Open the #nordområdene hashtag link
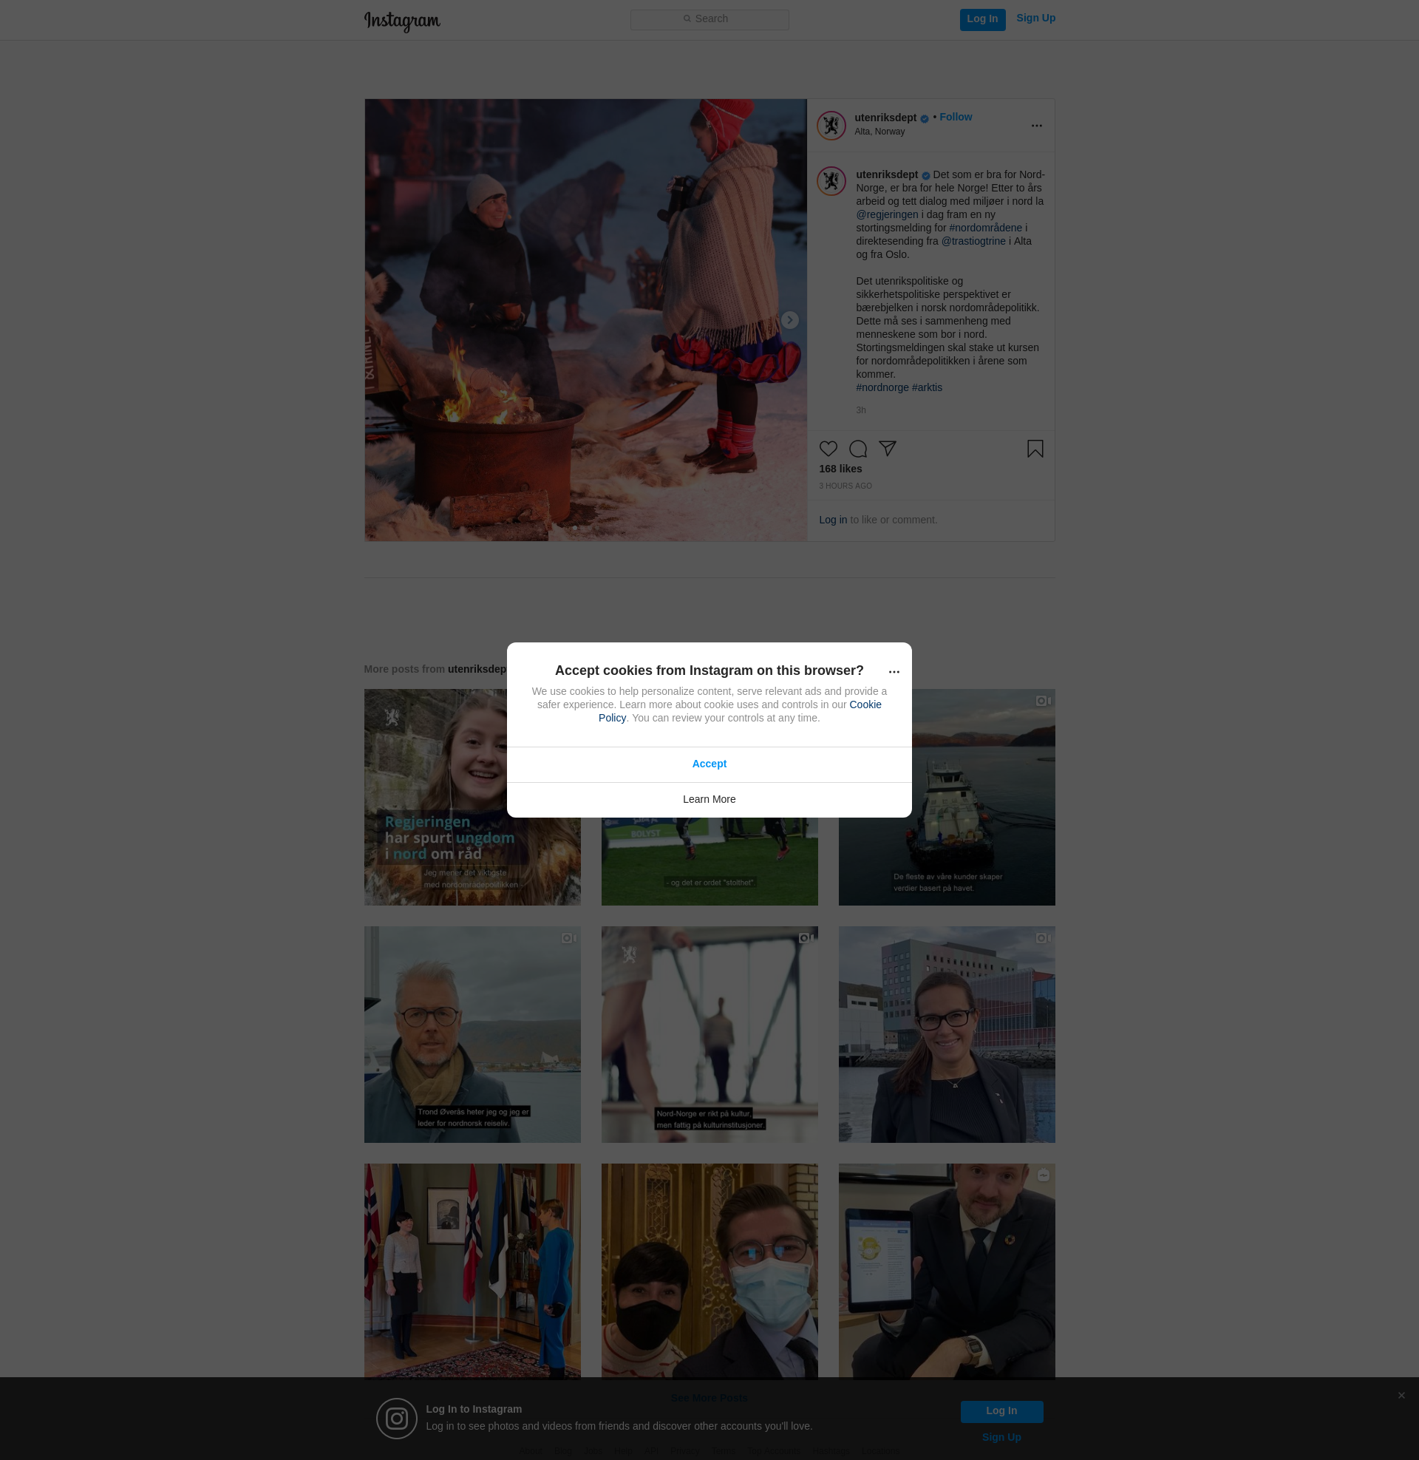 pos(985,228)
